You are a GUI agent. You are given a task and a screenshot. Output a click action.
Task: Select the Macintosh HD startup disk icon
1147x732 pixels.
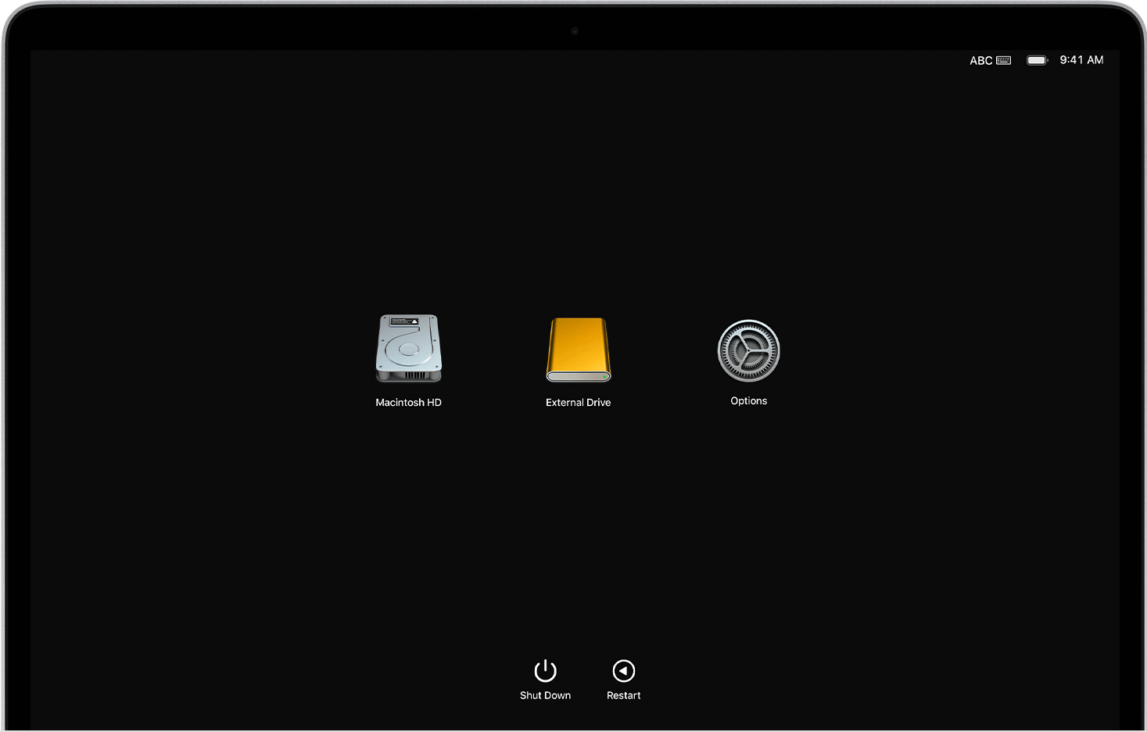click(409, 348)
